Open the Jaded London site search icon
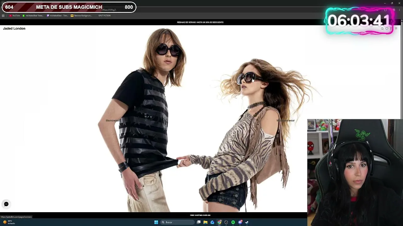The height and width of the screenshot is (226, 403). [382, 29]
